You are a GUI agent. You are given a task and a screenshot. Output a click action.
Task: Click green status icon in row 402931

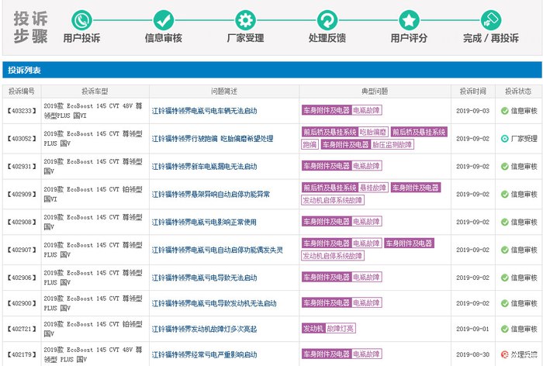pos(504,167)
